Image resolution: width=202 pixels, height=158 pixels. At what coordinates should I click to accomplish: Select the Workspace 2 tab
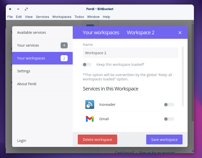click(x=141, y=33)
